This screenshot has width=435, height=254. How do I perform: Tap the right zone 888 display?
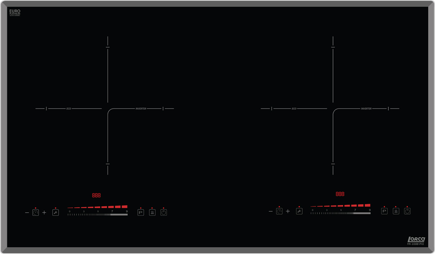tap(340, 194)
